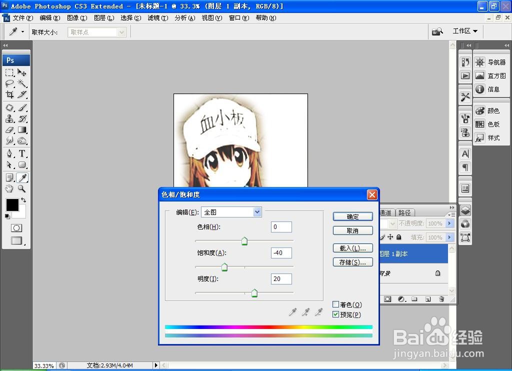Image resolution: width=512 pixels, height=371 pixels.
Task: Open the Swatches panel
Action: point(488,124)
